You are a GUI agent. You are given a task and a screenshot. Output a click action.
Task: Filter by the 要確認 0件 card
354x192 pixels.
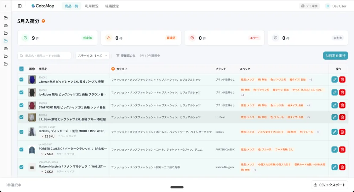click(141, 38)
